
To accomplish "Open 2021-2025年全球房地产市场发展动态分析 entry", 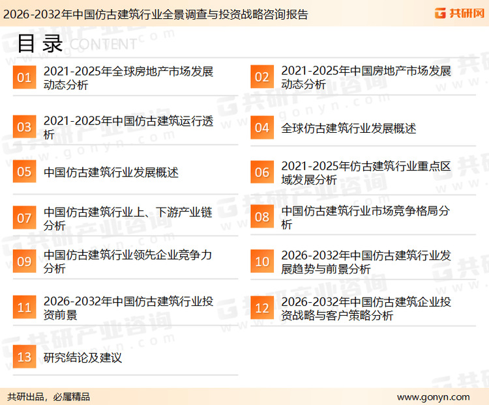I will (x=128, y=77).
